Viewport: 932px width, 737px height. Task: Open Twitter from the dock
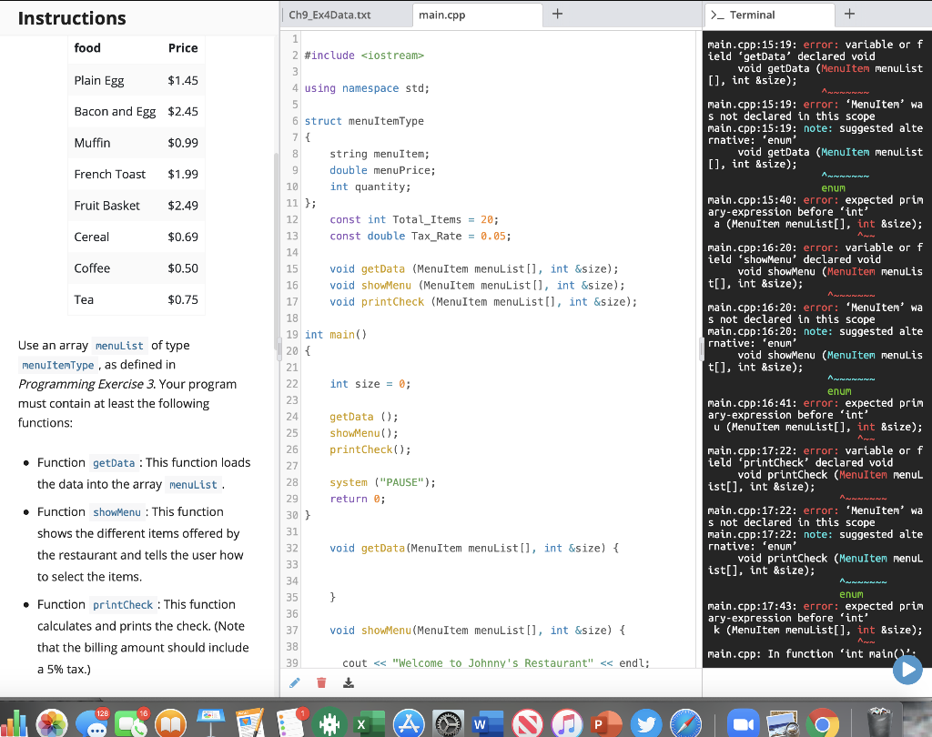(644, 723)
